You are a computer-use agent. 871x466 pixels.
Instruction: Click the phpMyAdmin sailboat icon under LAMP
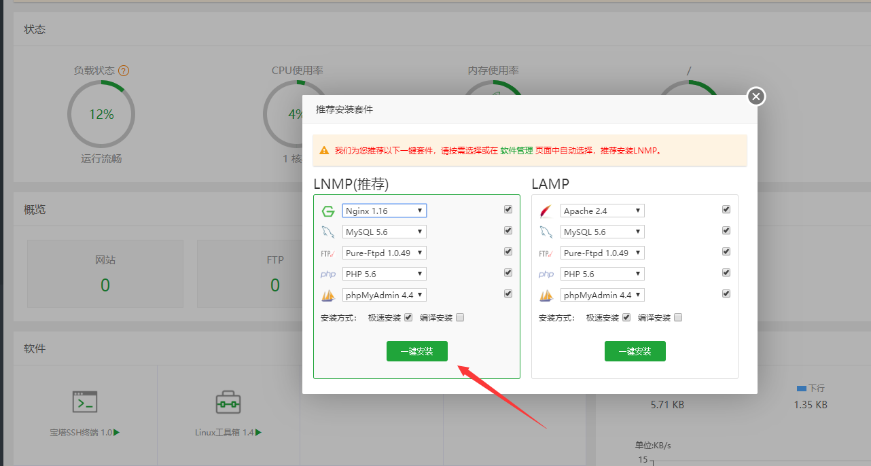coord(546,295)
